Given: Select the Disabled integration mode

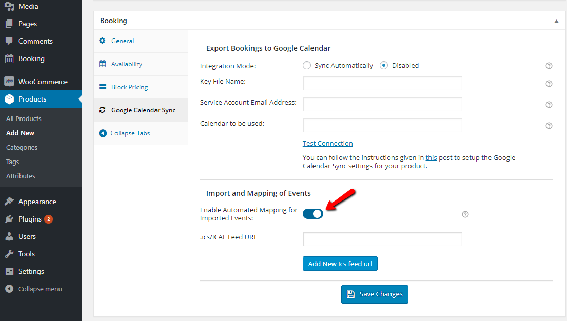Looking at the screenshot, I should tap(384, 65).
